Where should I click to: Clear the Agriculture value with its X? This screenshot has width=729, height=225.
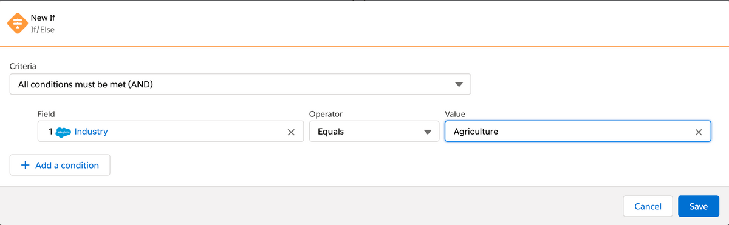click(x=699, y=132)
